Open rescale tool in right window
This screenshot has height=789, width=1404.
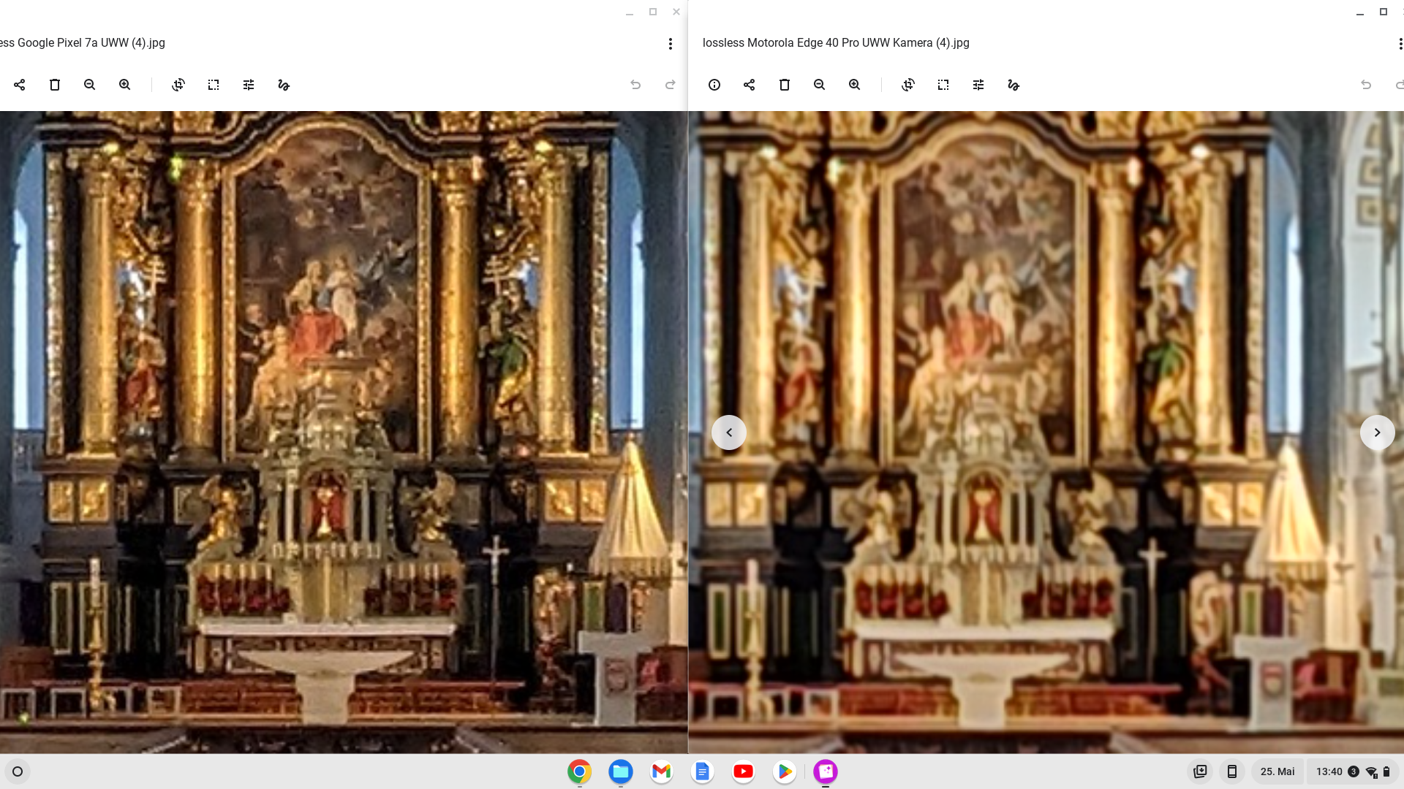[943, 85]
